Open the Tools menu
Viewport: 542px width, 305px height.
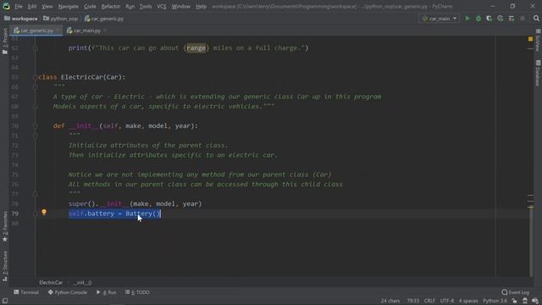(146, 6)
